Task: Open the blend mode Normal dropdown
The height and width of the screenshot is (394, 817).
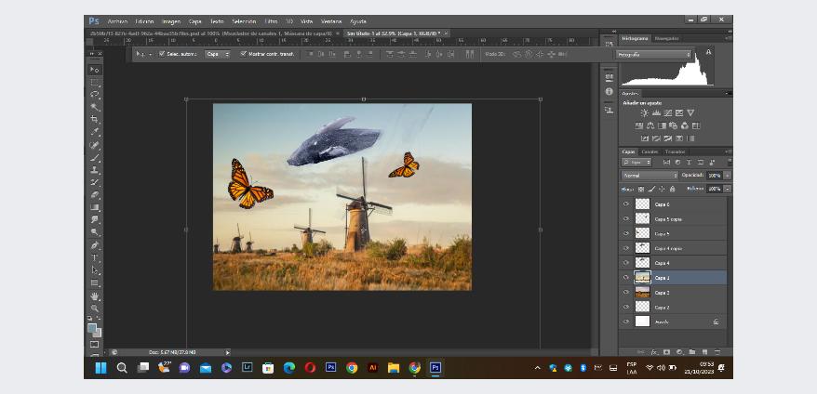Action: tap(650, 175)
